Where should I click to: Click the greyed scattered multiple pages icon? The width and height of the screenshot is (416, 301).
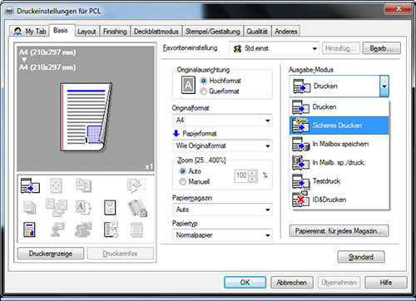click(x=57, y=207)
